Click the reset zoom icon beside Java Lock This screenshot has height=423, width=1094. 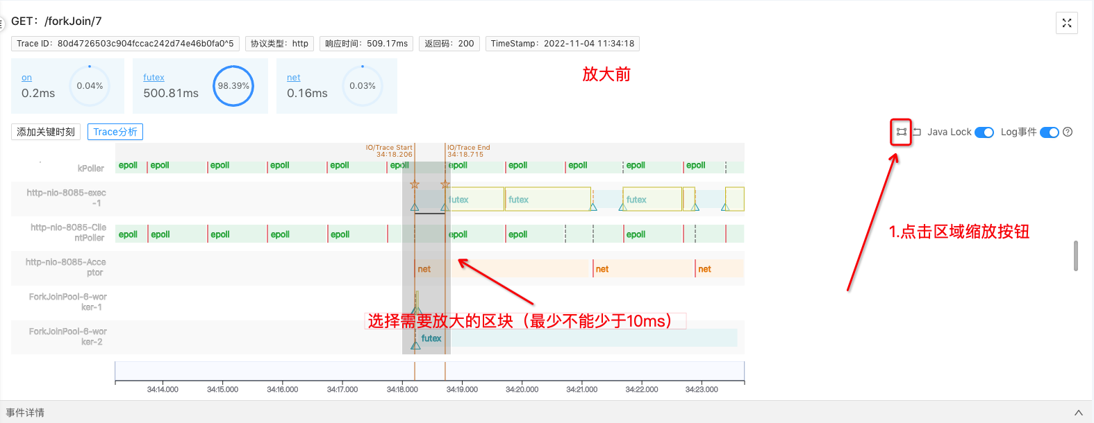click(917, 132)
